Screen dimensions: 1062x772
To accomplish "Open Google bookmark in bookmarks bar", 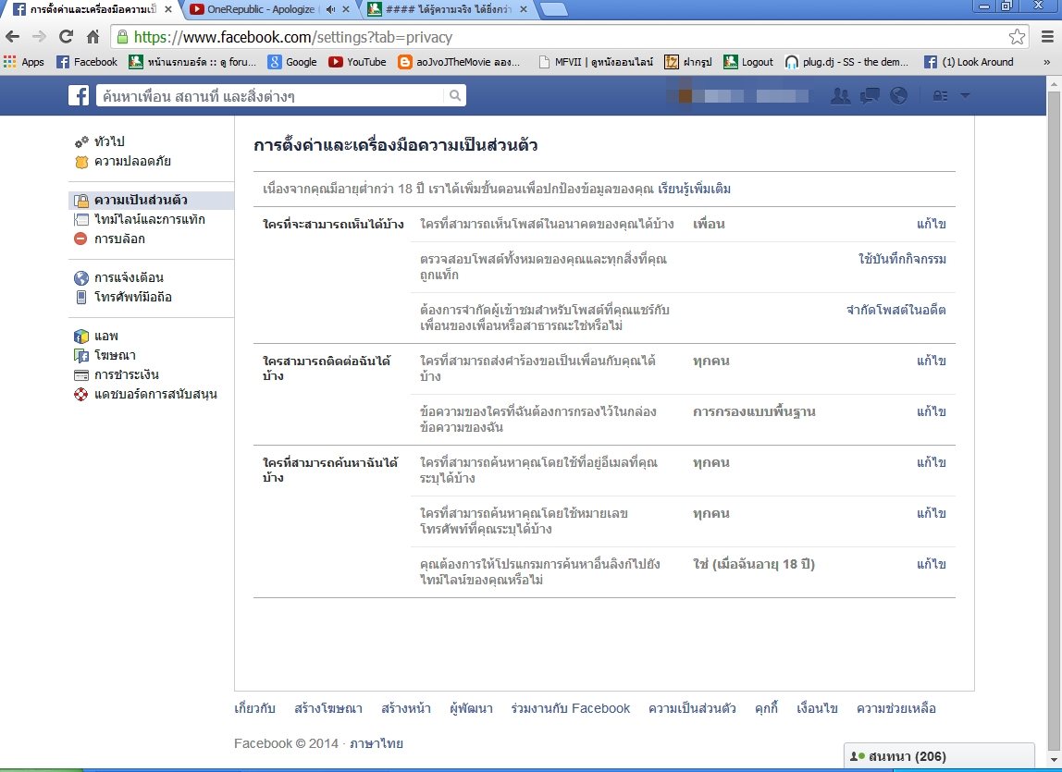I will (292, 62).
